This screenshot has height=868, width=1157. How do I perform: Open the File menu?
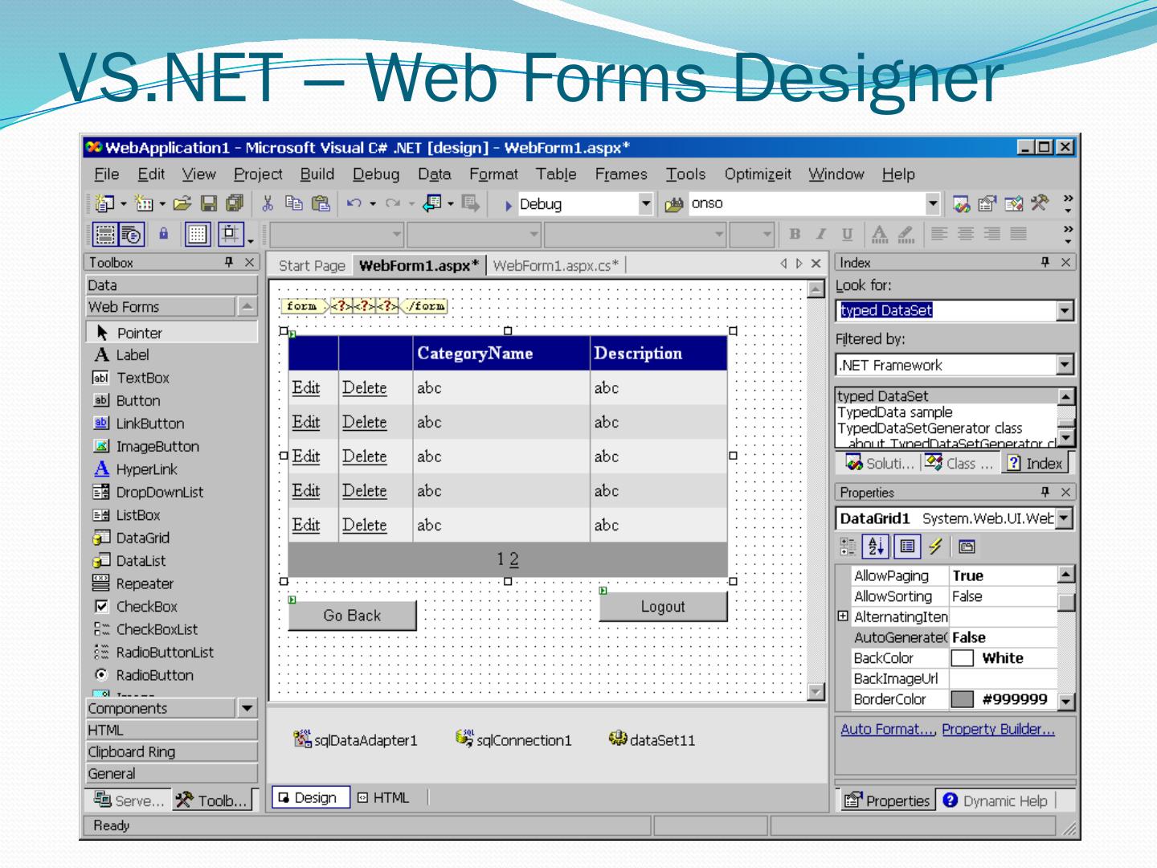(107, 174)
